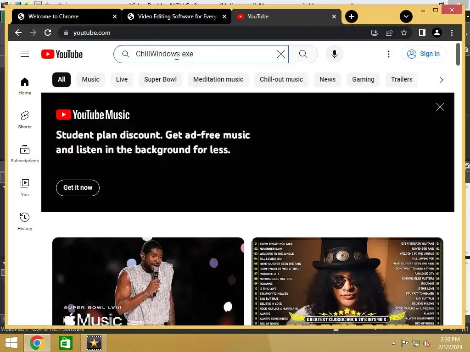The width and height of the screenshot is (470, 352).
Task: Select the All filter chip
Action: [62, 79]
